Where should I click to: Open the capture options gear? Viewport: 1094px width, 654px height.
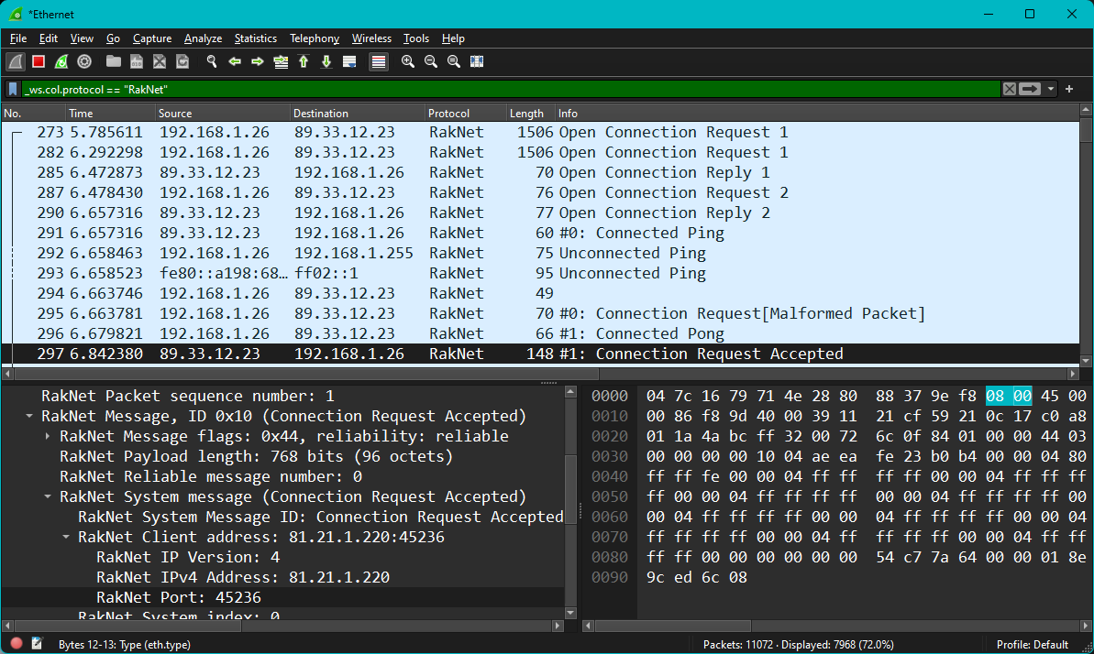pos(84,61)
